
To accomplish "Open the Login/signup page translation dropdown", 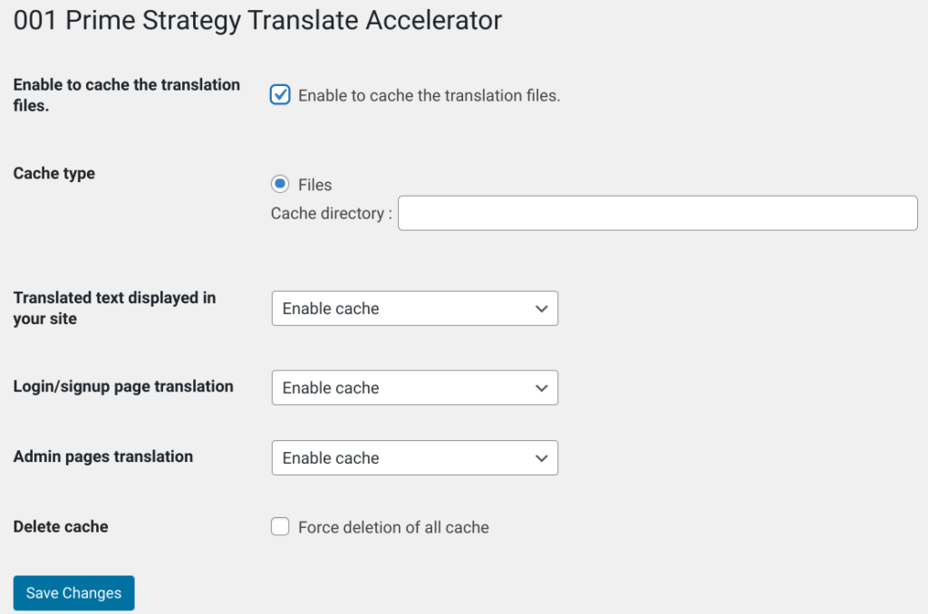I will [415, 388].
